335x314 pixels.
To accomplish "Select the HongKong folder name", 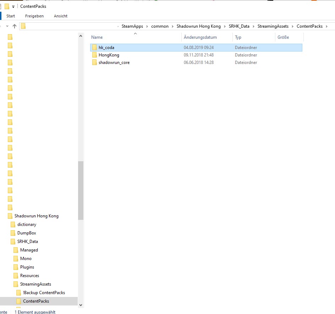I will pos(109,55).
